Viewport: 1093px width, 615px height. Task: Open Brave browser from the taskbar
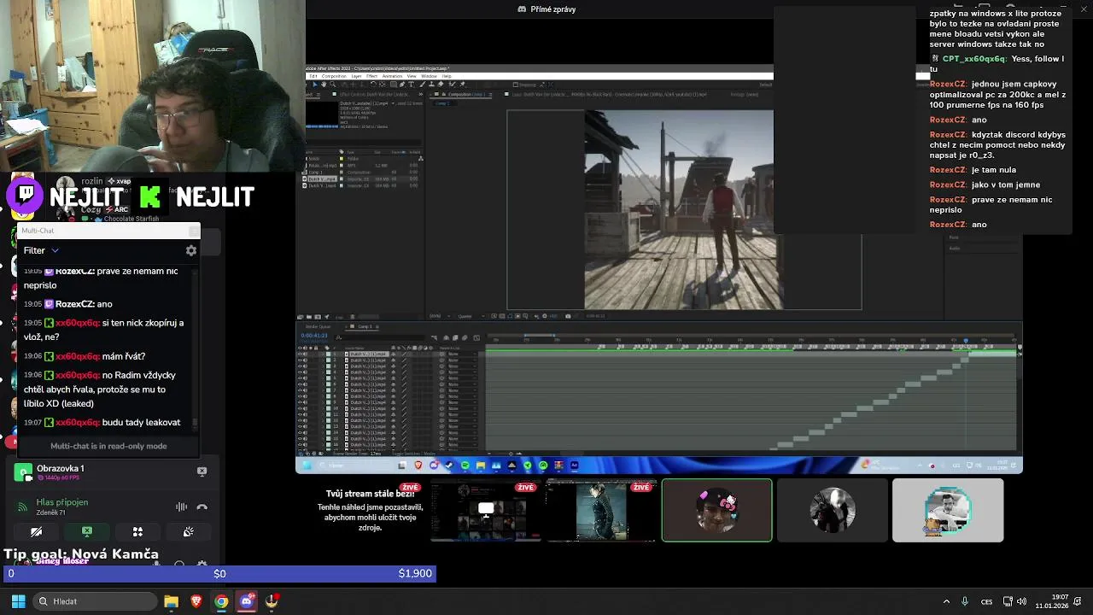196,601
